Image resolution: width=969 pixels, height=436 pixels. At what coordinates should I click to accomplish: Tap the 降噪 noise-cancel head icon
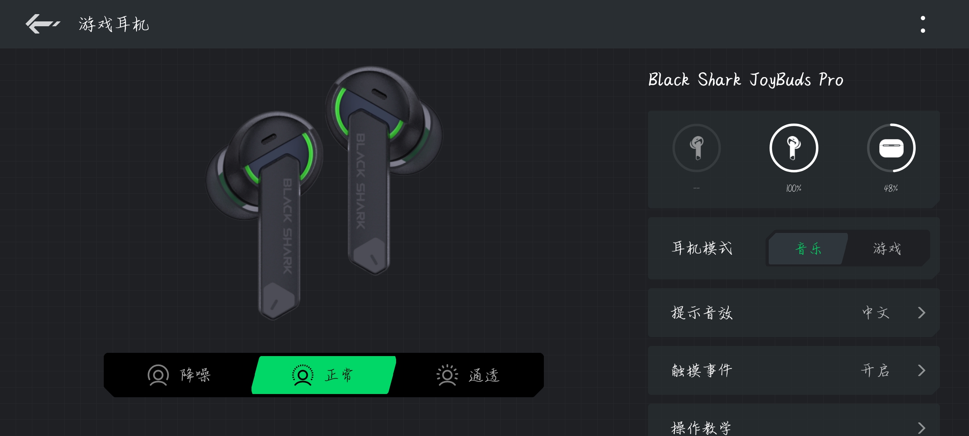click(158, 375)
